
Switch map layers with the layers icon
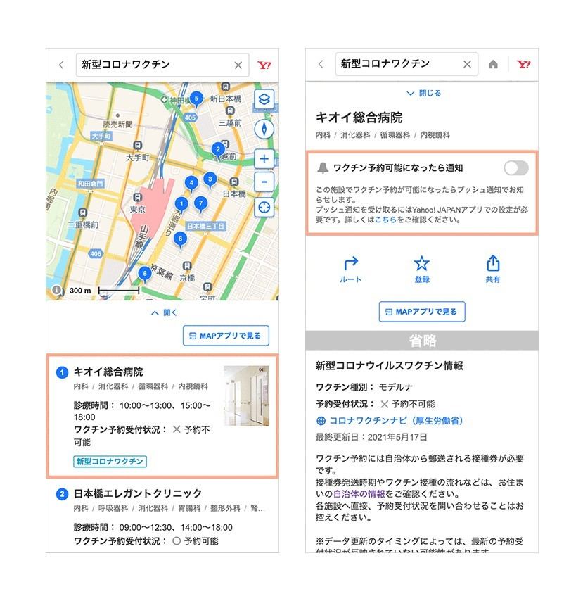(x=264, y=99)
